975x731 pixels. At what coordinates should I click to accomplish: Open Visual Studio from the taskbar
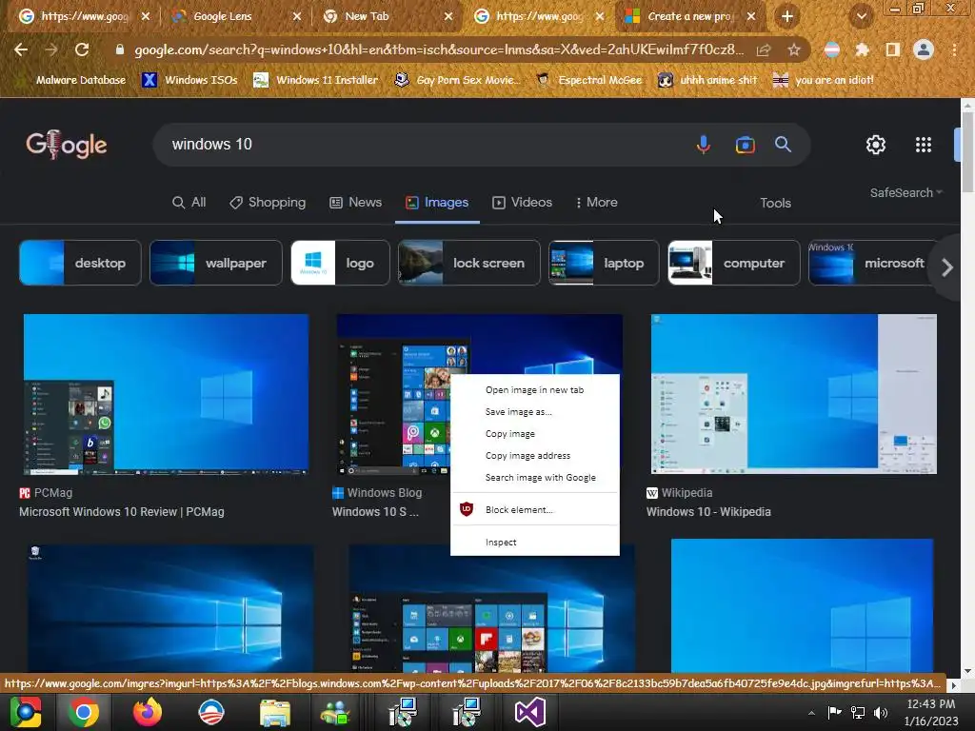(529, 712)
